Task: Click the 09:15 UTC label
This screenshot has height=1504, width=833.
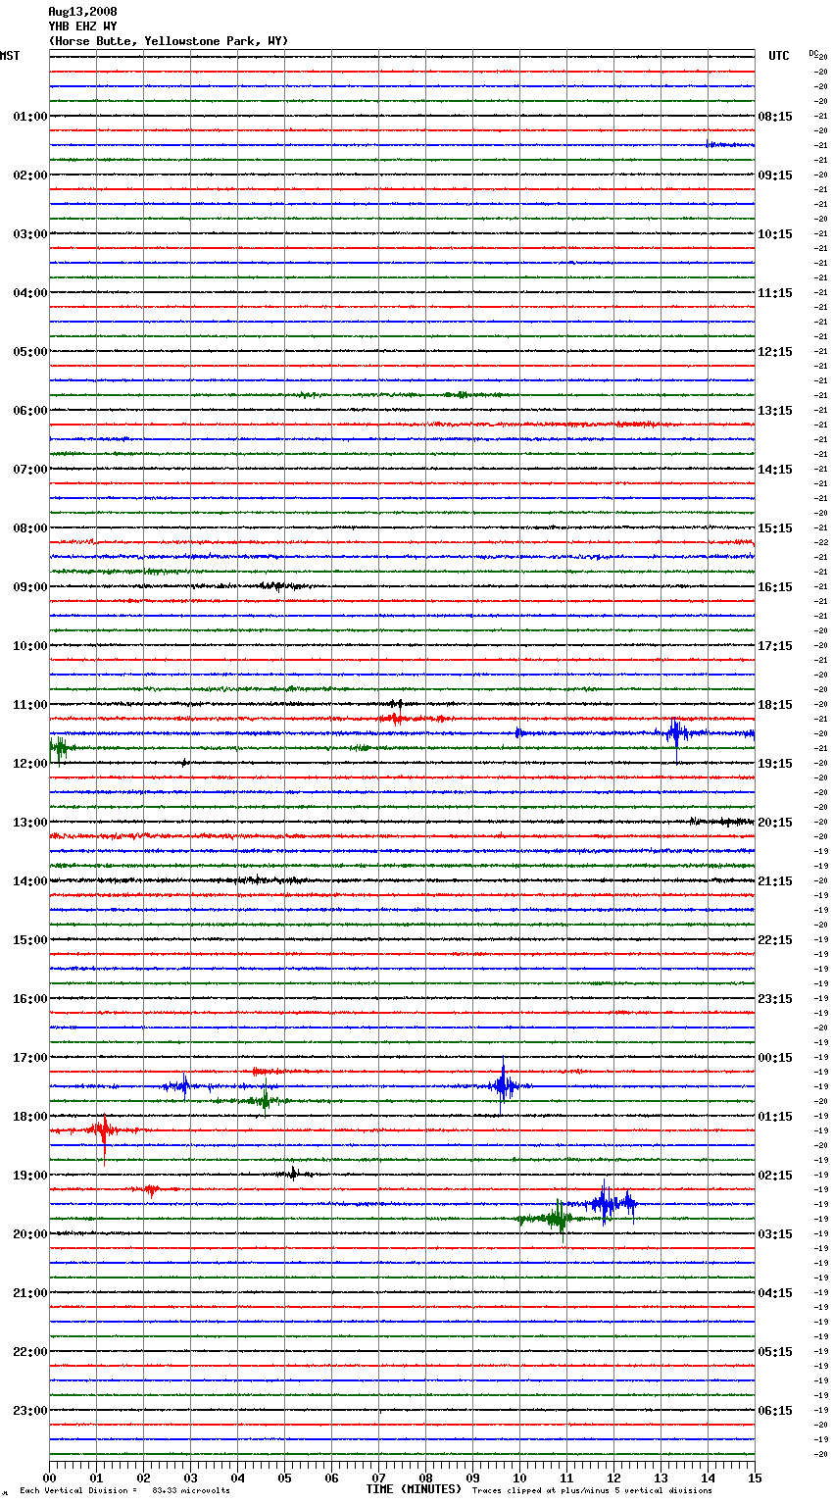Action: (775, 175)
